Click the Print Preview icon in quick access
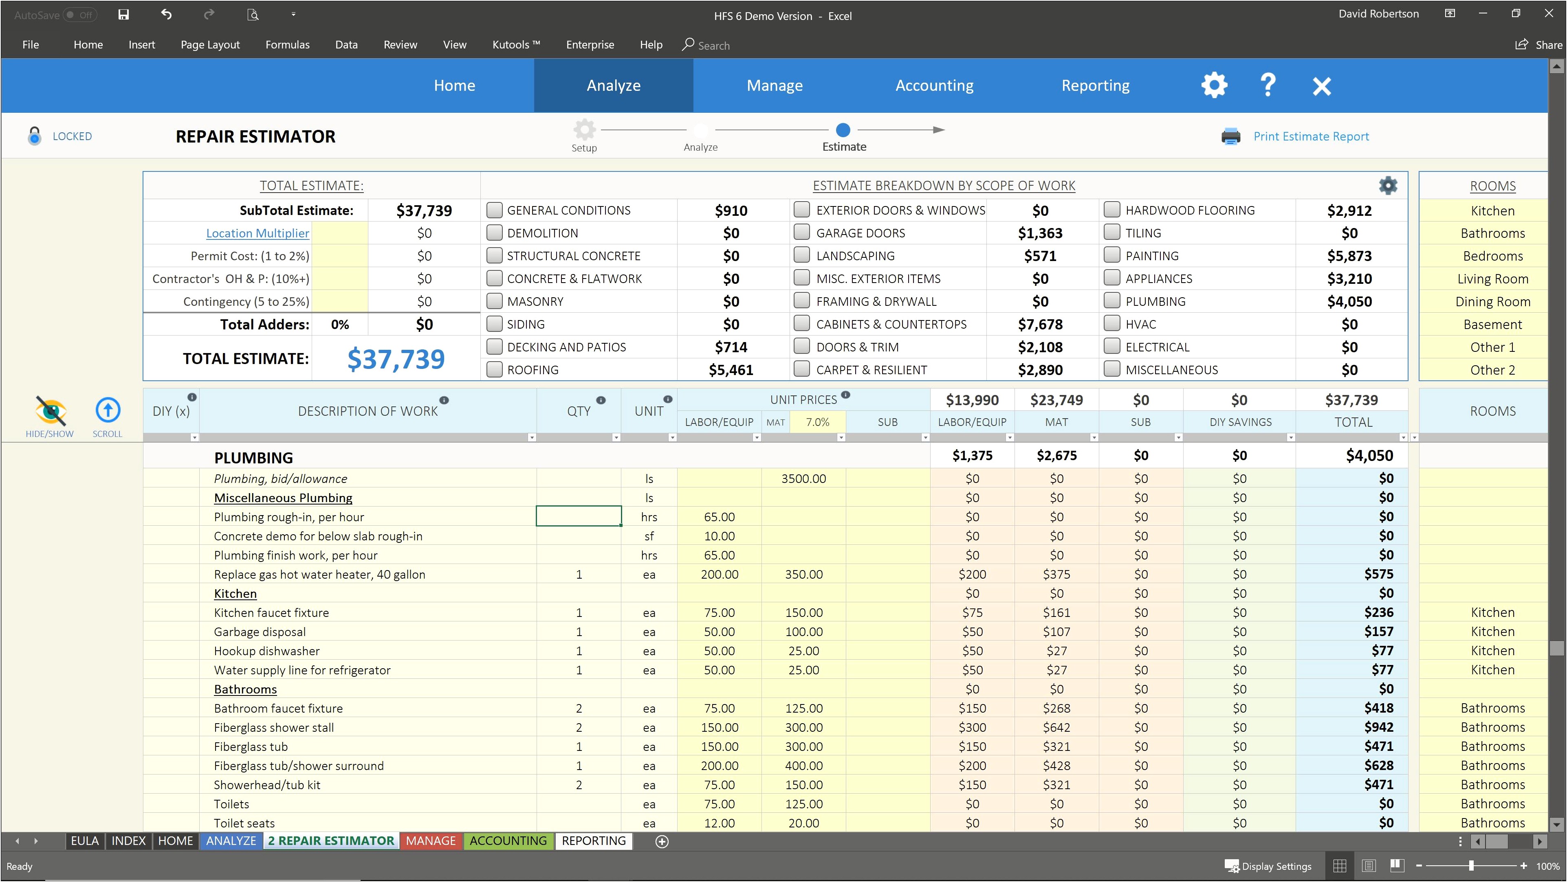The width and height of the screenshot is (1567, 882). [253, 15]
